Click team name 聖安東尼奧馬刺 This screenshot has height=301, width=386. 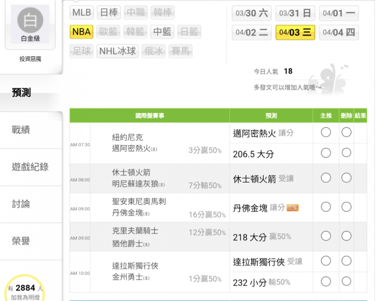pos(139,202)
